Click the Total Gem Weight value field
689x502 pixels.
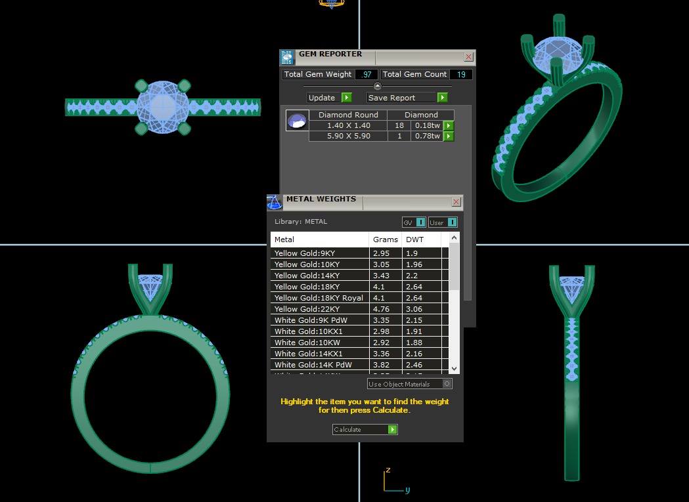coord(366,75)
